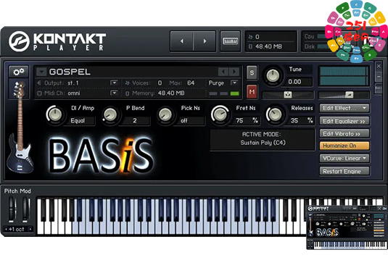Click the Kontakt Player logo

pos(57,41)
